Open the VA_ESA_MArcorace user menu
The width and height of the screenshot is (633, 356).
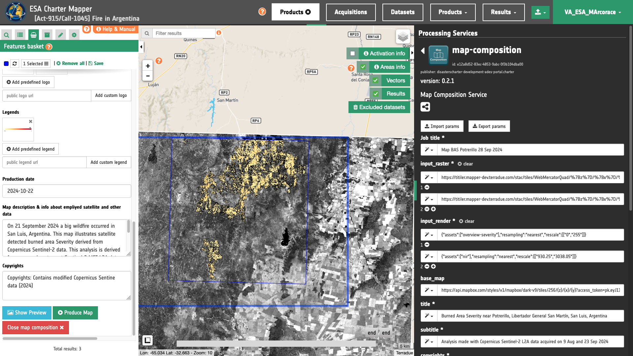point(593,12)
